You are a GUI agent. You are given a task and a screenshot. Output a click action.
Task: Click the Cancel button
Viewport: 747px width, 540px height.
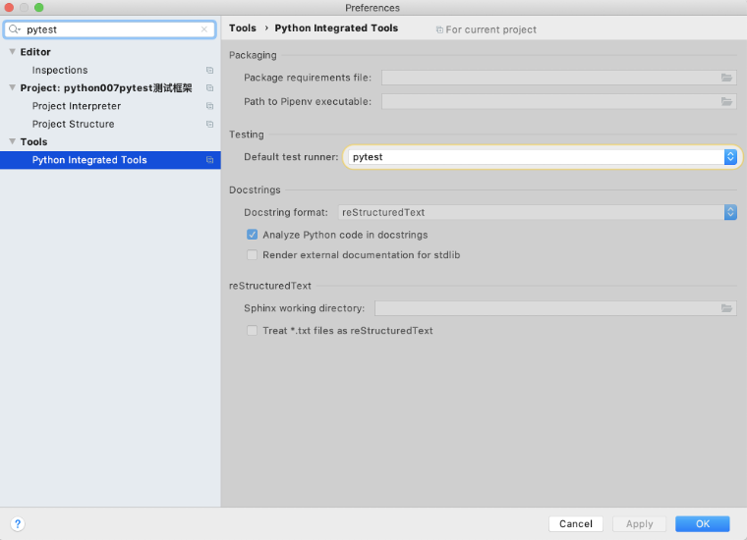point(576,524)
